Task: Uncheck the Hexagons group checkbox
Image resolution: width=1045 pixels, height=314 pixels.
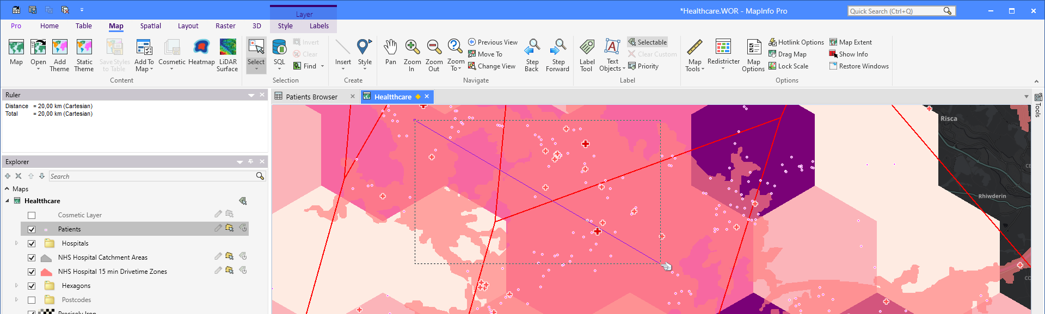Action: click(32, 286)
